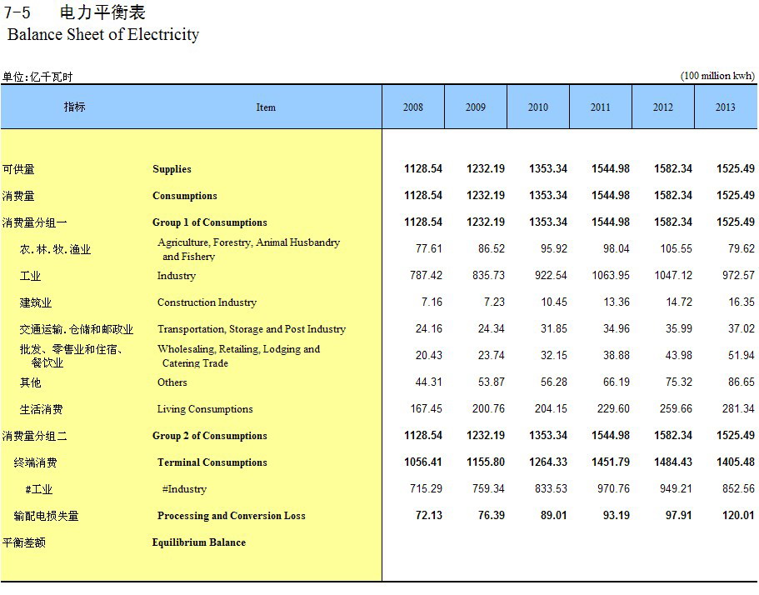Image resolution: width=759 pixels, height=595 pixels.
Task: Select "Transportation, Storage and Post Industry" label
Action: (x=252, y=329)
